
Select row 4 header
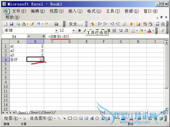pos(5,59)
